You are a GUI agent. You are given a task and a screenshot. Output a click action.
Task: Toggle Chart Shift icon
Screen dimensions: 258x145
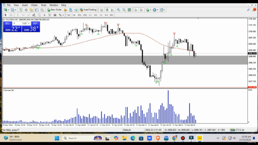pyautogui.click(x=141, y=10)
